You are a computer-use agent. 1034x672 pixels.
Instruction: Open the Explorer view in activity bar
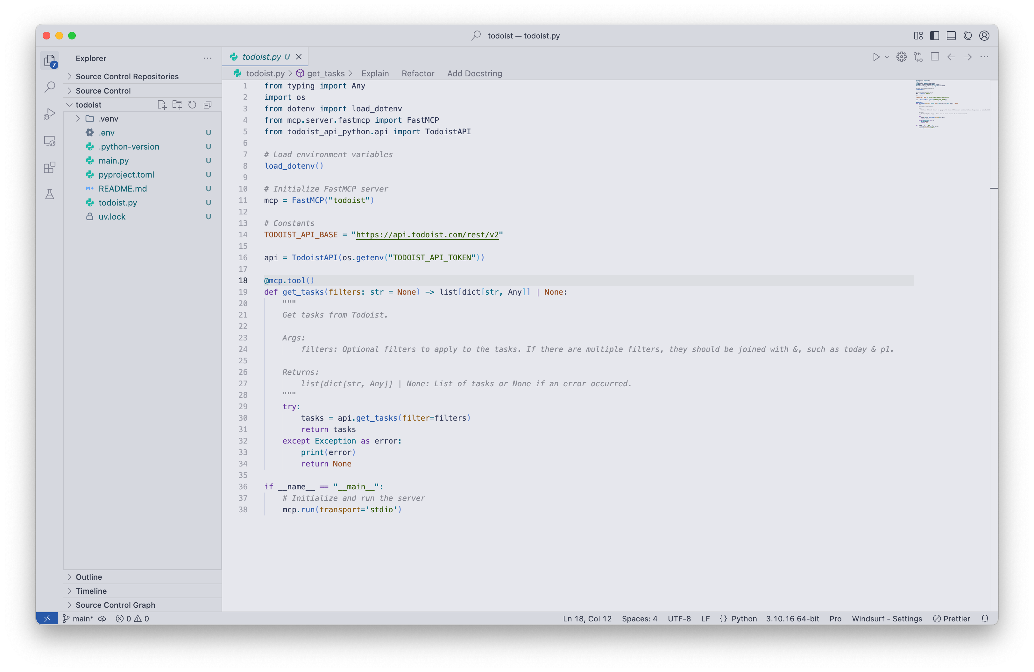[x=50, y=60]
